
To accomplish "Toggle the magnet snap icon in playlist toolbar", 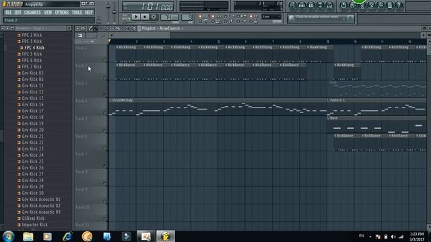I will [x=83, y=28].
